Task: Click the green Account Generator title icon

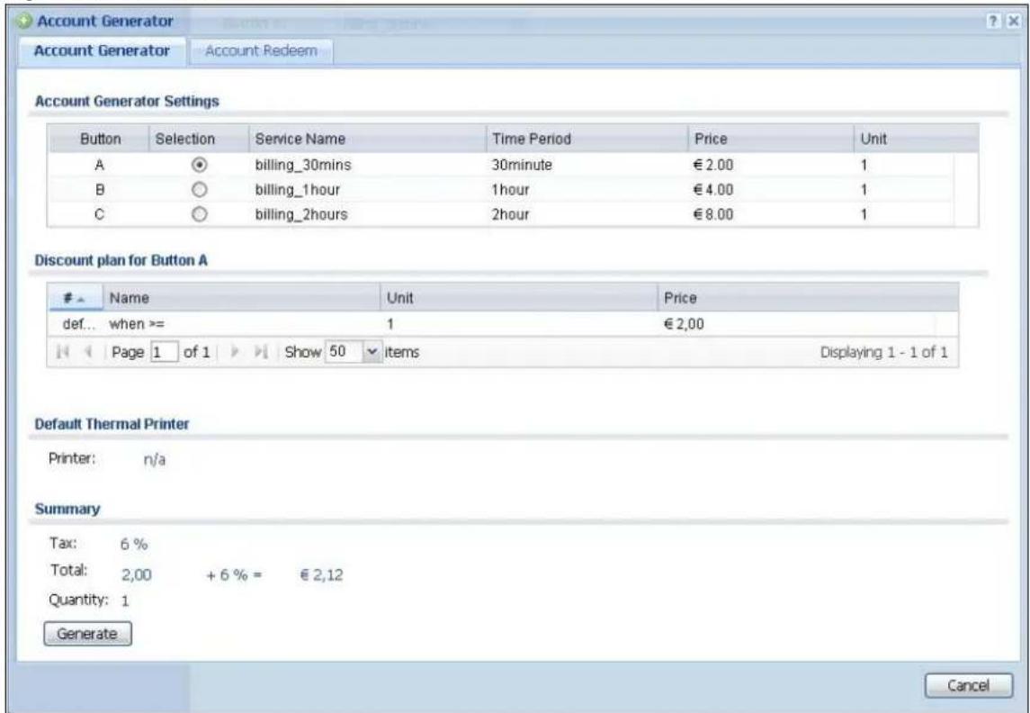Action: click(x=25, y=22)
